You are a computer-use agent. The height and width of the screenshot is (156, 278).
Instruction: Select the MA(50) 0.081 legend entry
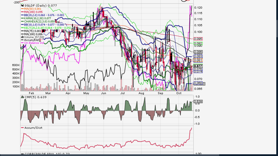point(33,9)
